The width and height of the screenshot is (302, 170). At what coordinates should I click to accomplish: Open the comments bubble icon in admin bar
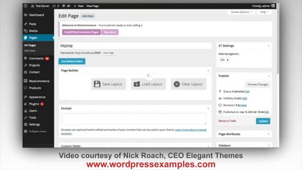tap(64, 6)
